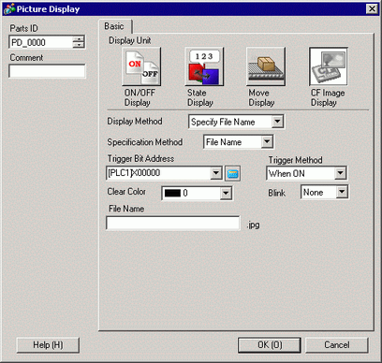Image resolution: width=382 pixels, height=363 pixels.
Task: Decrease Parts ID with the down arrow
Action: pyautogui.click(x=79, y=45)
